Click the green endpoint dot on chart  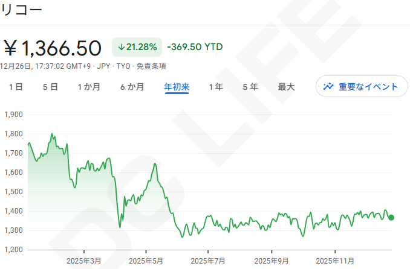pyautogui.click(x=391, y=217)
